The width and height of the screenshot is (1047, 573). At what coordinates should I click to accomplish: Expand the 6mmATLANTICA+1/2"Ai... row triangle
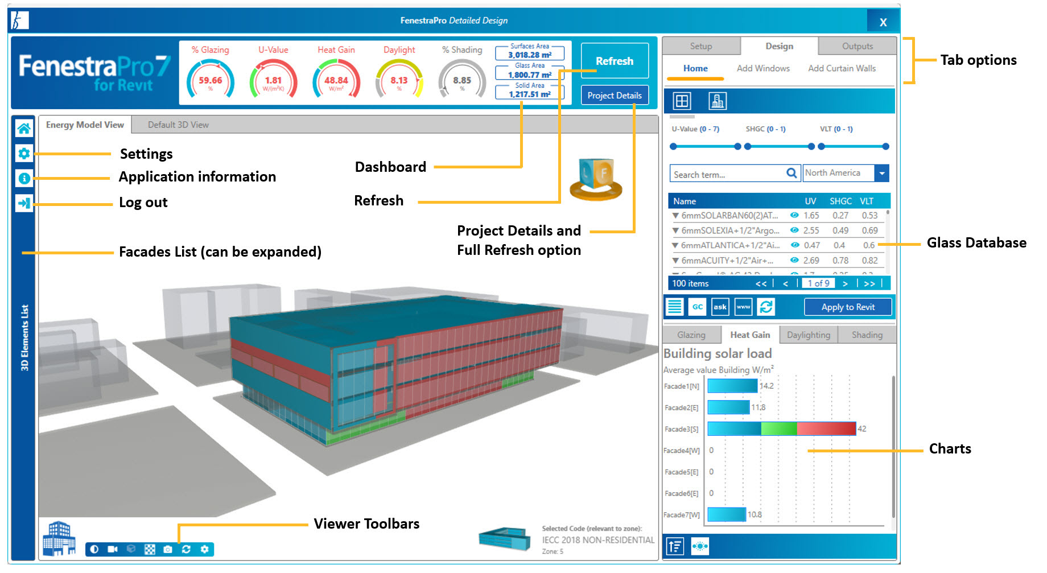click(675, 245)
